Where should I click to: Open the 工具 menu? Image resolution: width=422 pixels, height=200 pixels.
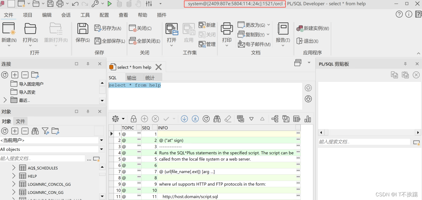click(x=85, y=15)
